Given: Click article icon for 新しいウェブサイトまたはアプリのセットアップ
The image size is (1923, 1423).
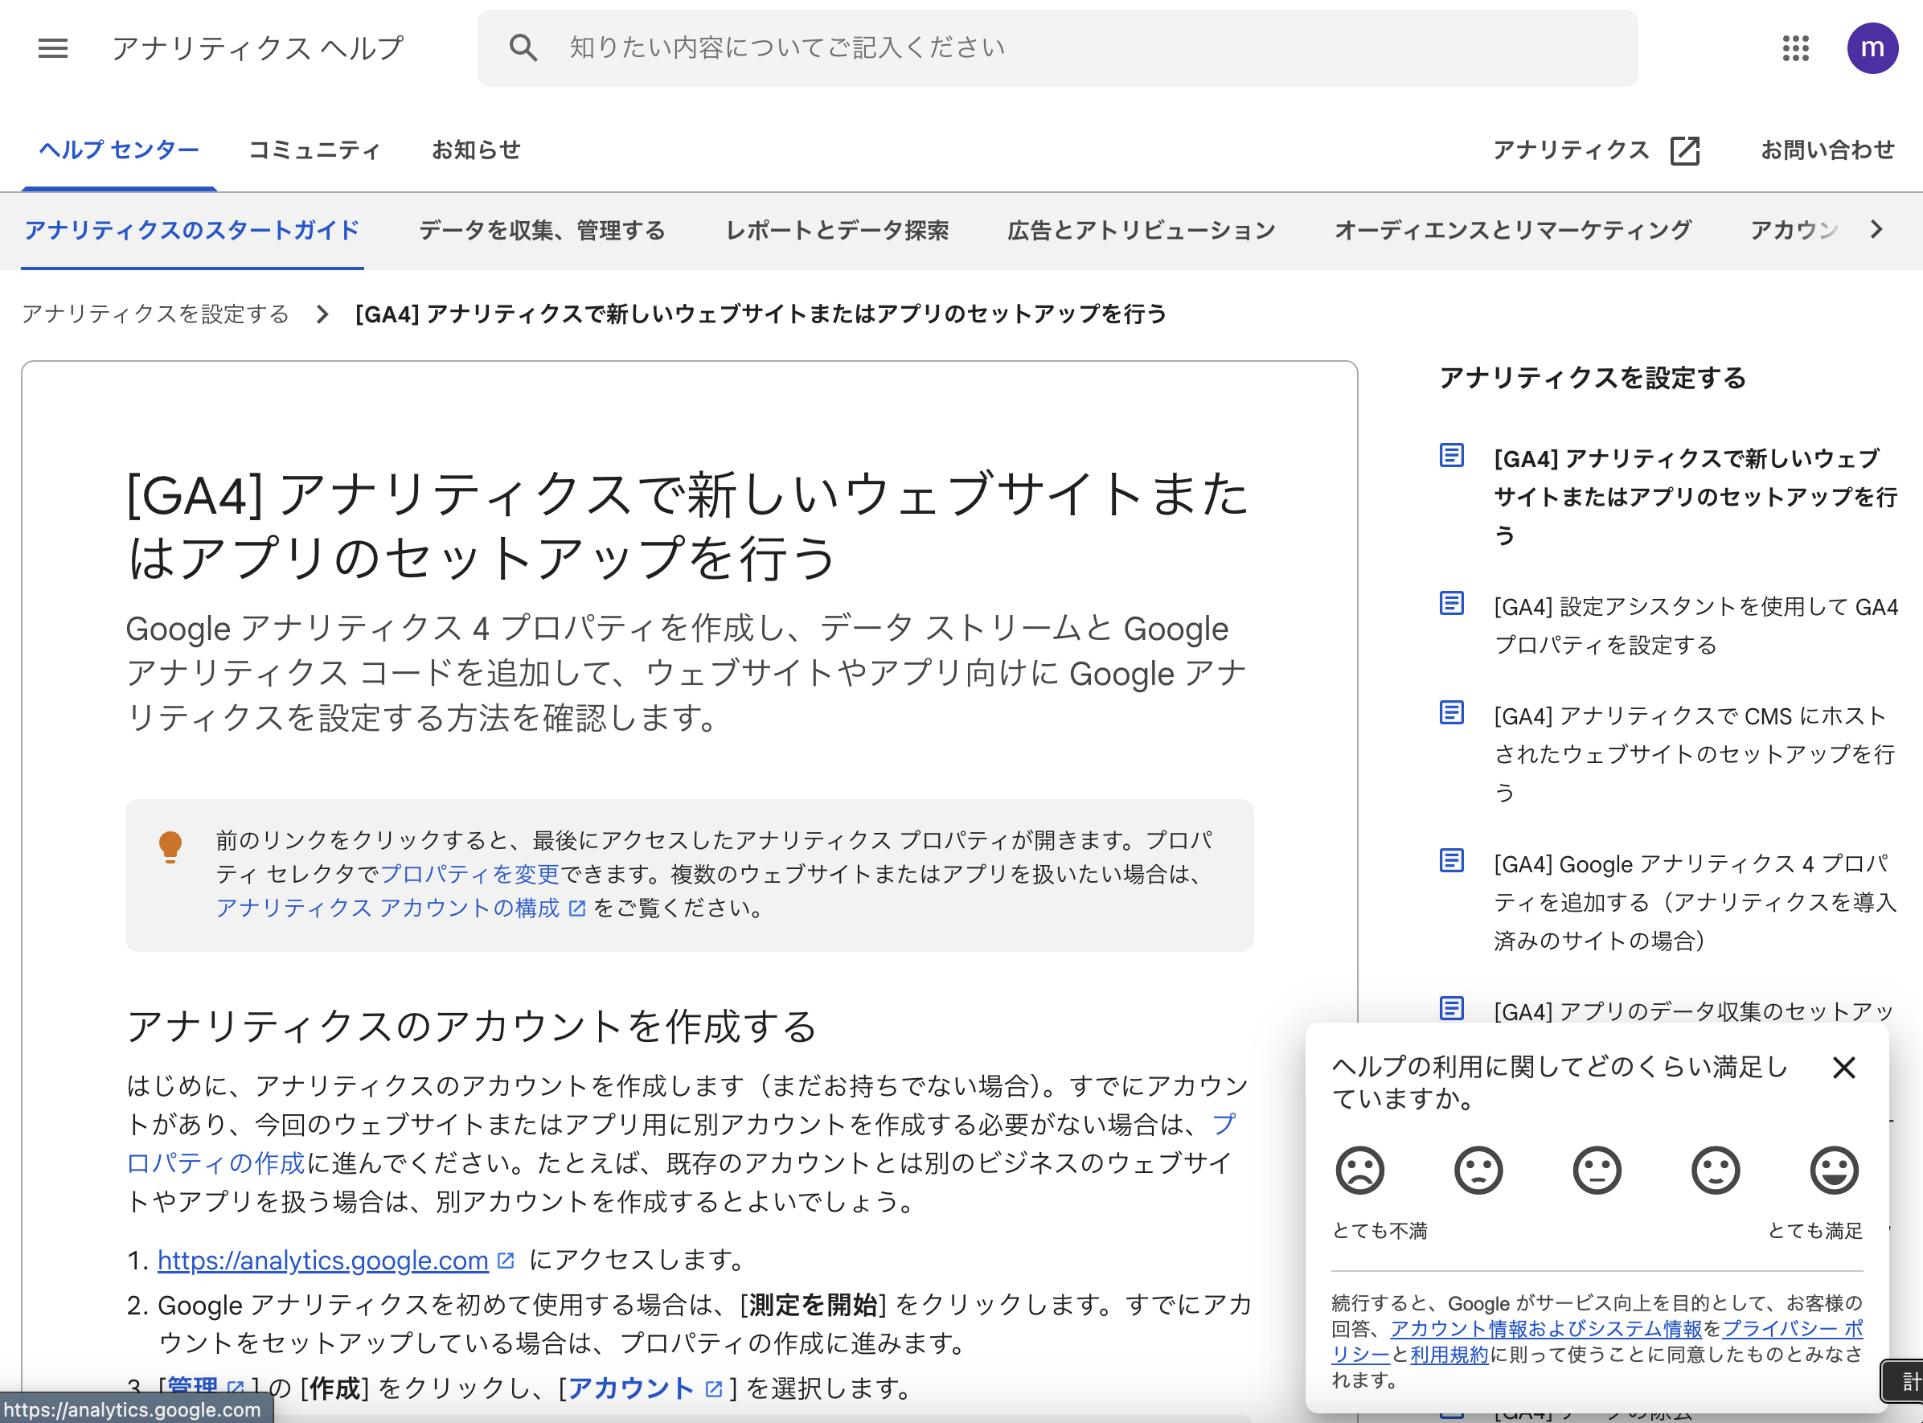Looking at the screenshot, I should [1452, 455].
